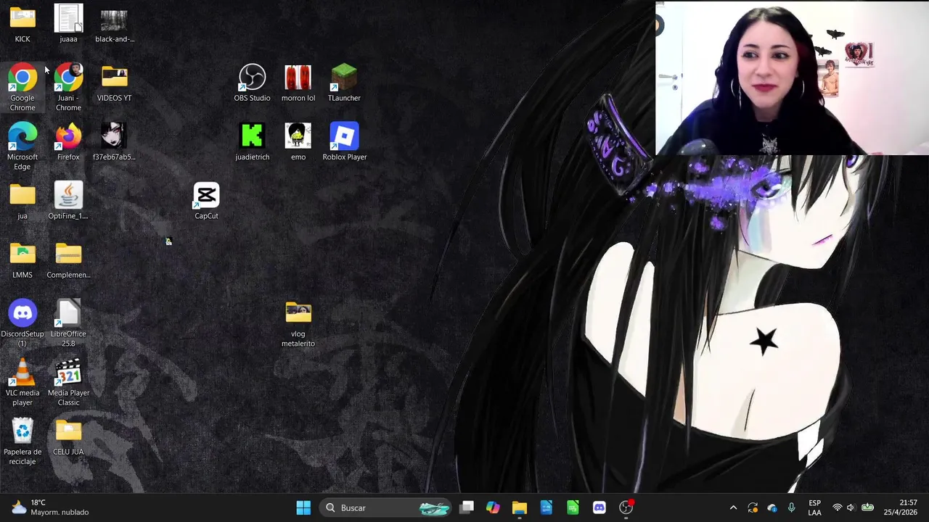Screen dimensions: 929x522
Task: Open Discord from the taskbar
Action: [x=599, y=507]
